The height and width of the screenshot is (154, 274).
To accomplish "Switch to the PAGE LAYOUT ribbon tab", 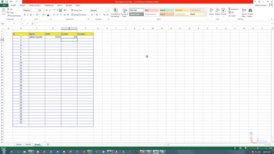I will click(35, 6).
